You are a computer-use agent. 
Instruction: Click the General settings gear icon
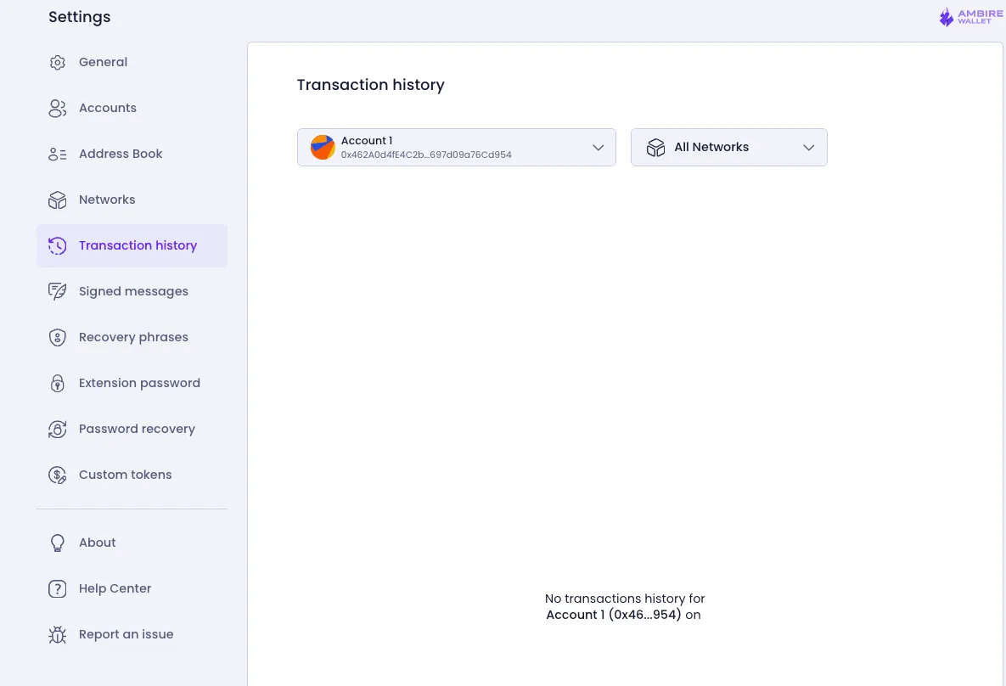(x=57, y=62)
